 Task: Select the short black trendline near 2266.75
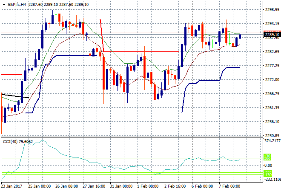15,96
